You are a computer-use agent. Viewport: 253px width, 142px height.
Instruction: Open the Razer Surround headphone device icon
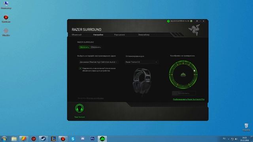tap(79, 108)
